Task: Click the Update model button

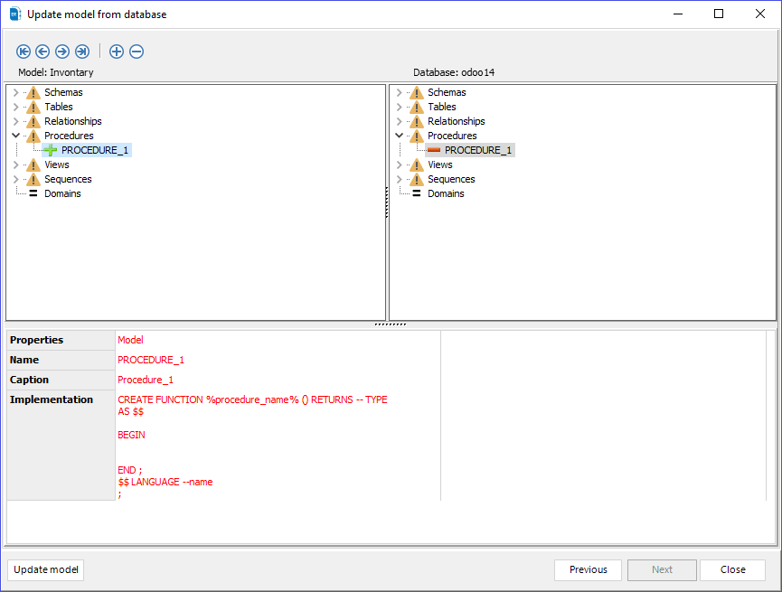Action: (45, 569)
